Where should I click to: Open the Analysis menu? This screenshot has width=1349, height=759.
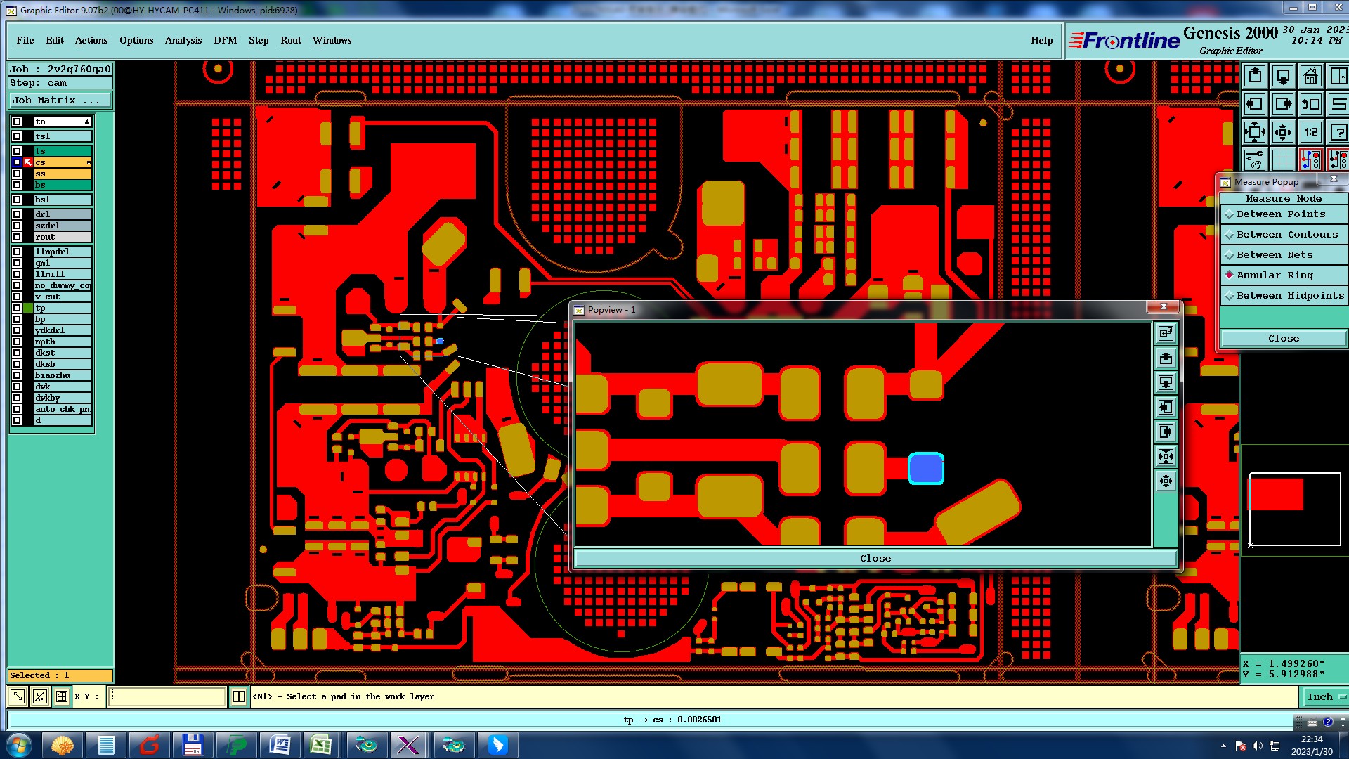[183, 40]
